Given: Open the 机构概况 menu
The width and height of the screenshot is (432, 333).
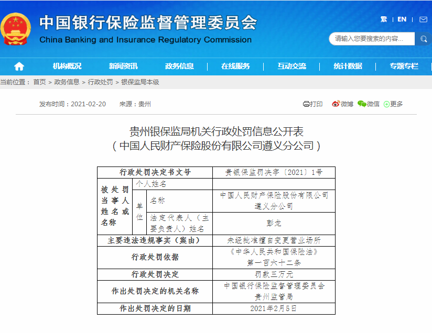Looking at the screenshot, I should 67,66.
